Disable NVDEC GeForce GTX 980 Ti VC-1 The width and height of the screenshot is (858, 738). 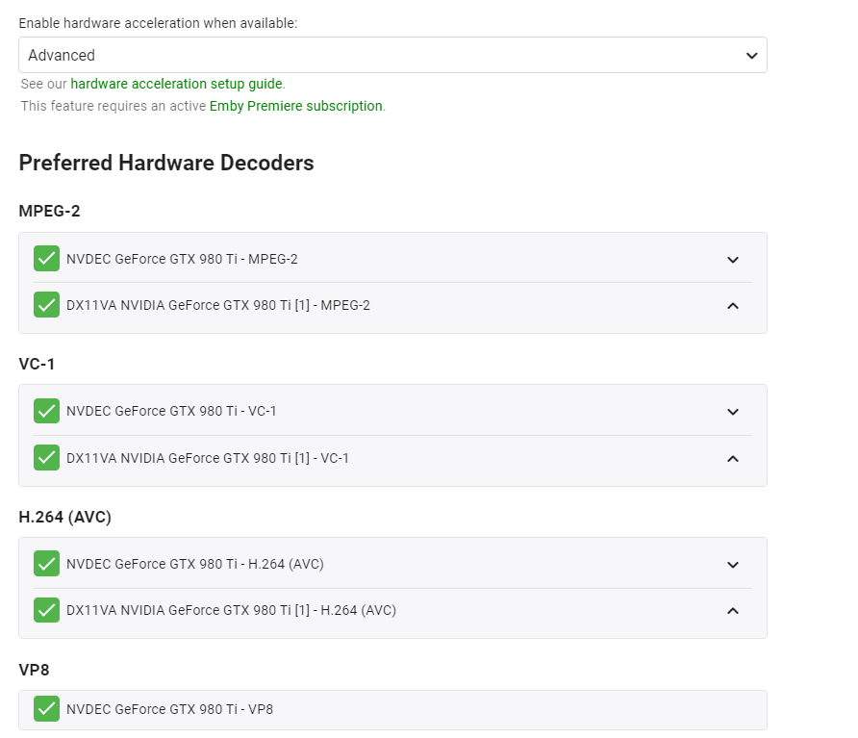click(46, 411)
